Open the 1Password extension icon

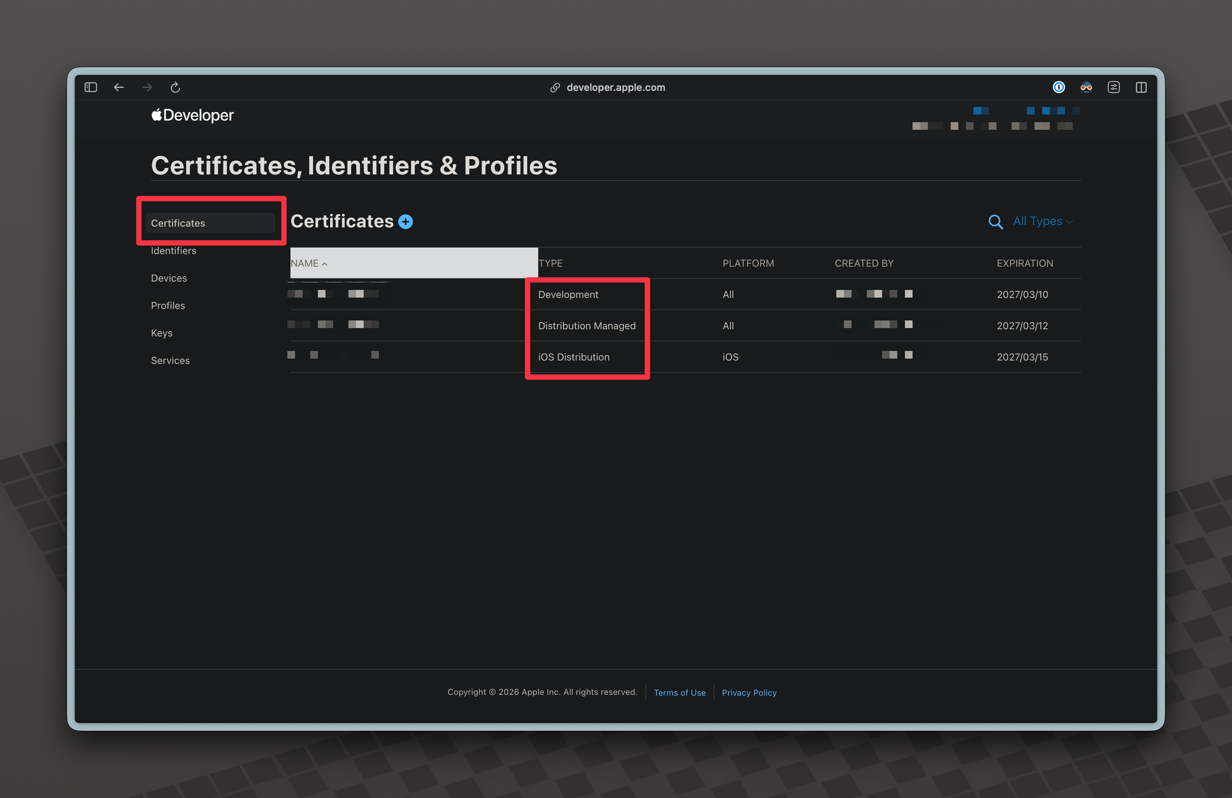point(1058,88)
